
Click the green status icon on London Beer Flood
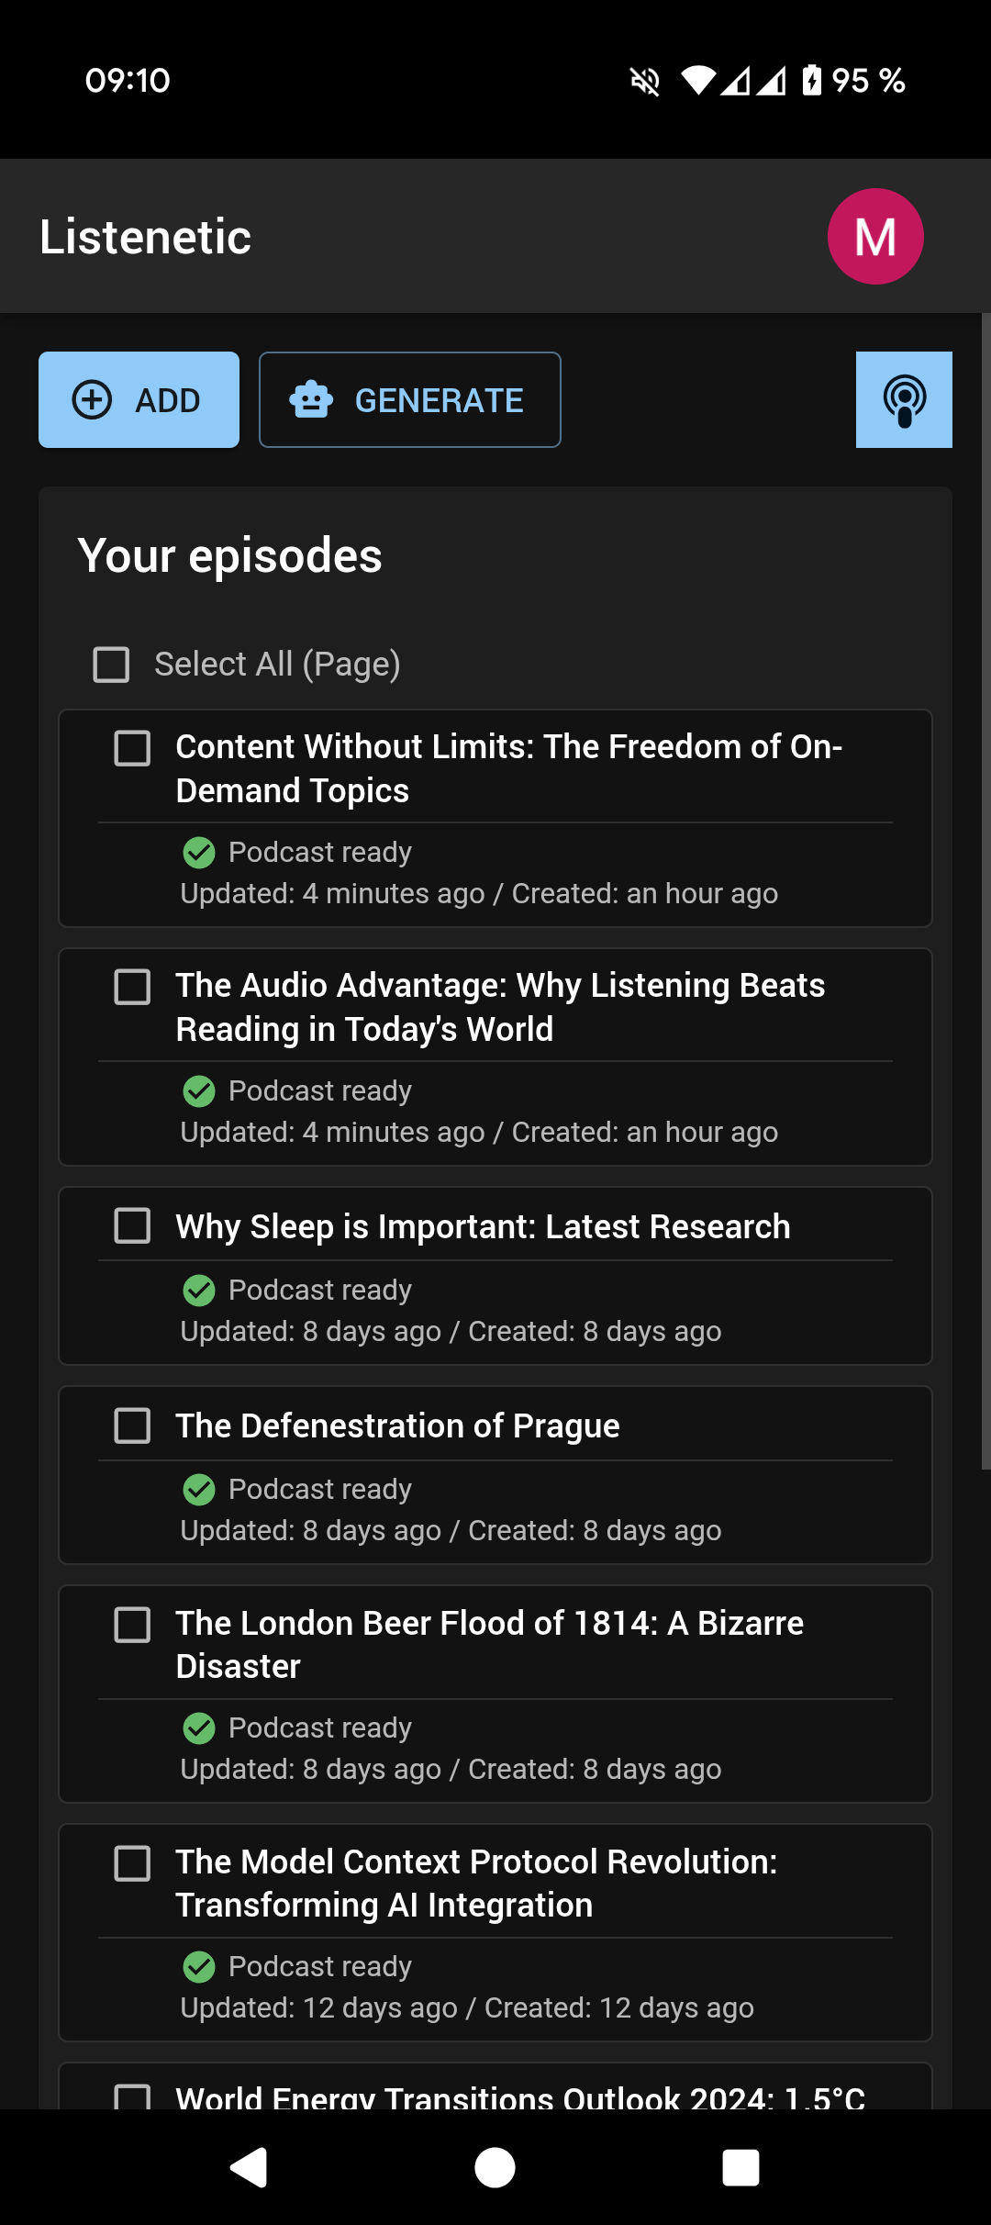[x=198, y=1728]
